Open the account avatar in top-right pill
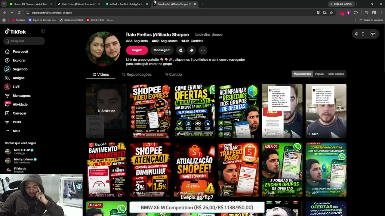Image resolution: width=385 pixels, height=216 pixels. click(373, 34)
